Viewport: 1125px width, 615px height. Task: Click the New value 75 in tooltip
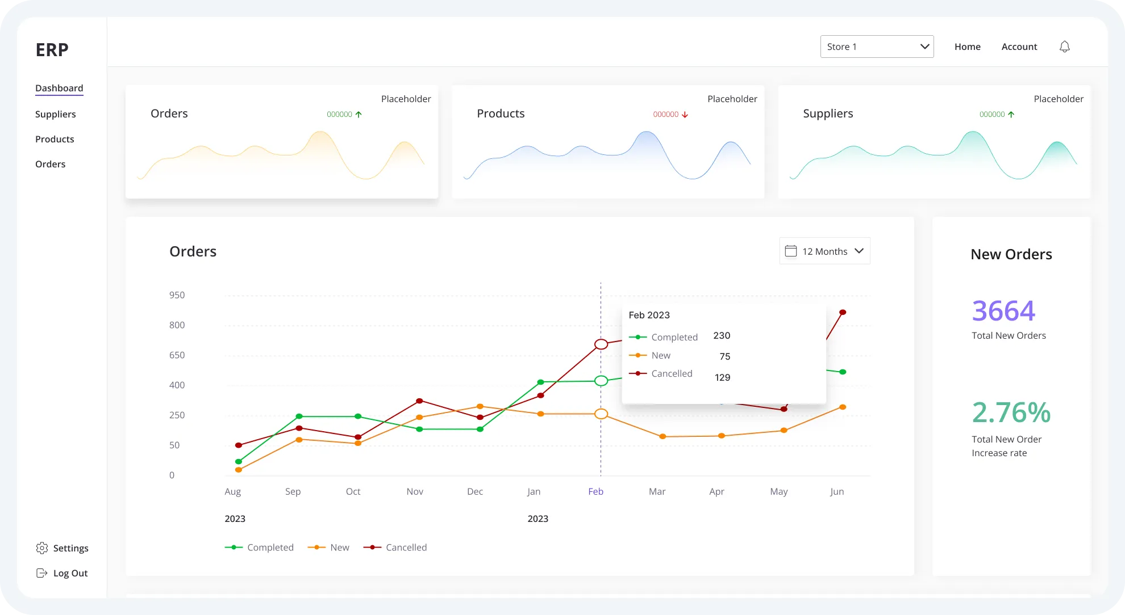[724, 356]
